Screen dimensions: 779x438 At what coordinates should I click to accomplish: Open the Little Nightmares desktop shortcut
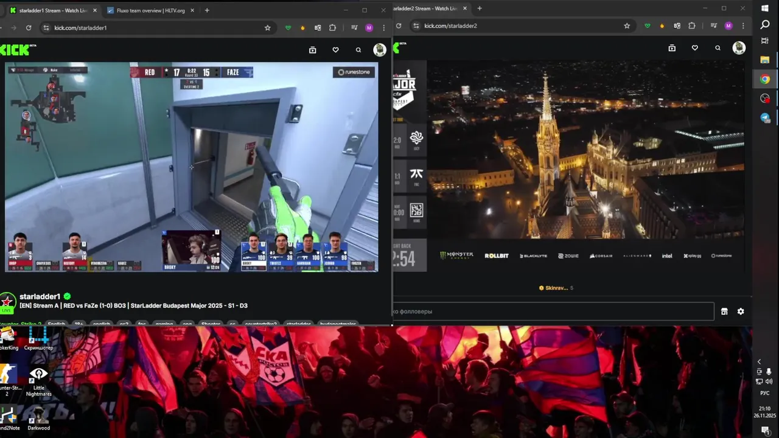38,381
